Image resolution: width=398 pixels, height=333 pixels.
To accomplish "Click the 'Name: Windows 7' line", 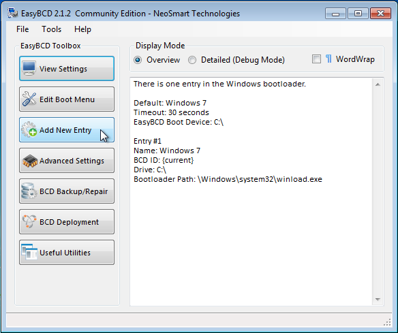I will [x=167, y=150].
